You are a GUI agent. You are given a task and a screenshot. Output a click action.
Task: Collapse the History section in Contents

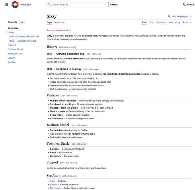pos(6,32)
